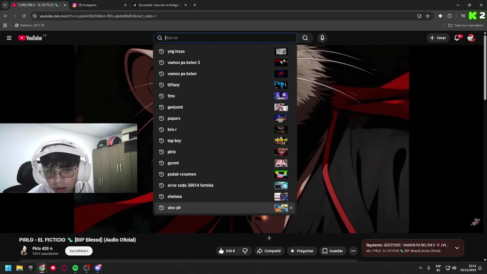Image resolution: width=487 pixels, height=274 pixels.
Task: Open 'Todos los marcadores' bookmarks folder
Action: (466, 25)
